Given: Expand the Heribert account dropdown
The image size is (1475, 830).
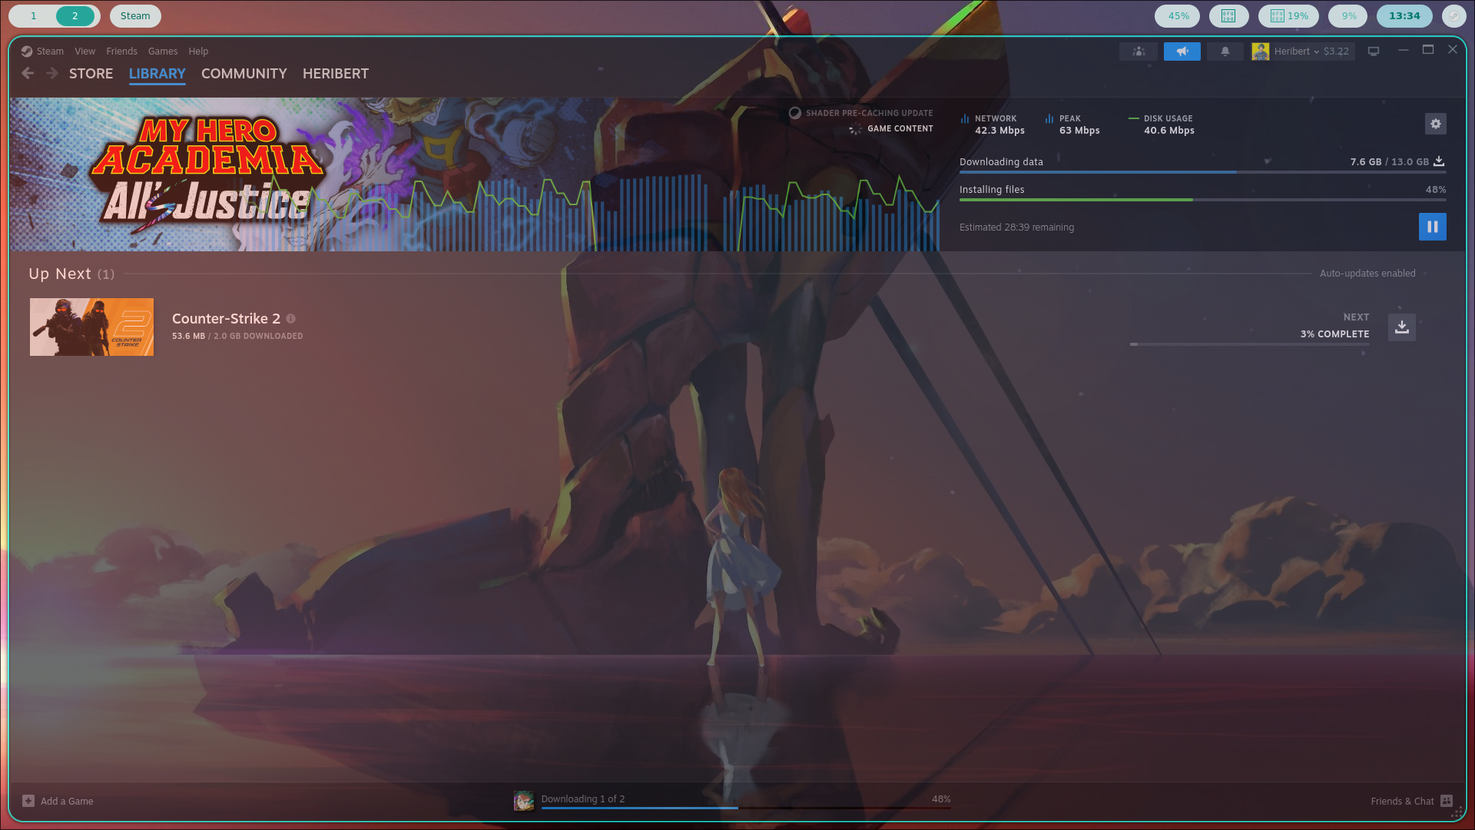Looking at the screenshot, I should pyautogui.click(x=1297, y=51).
